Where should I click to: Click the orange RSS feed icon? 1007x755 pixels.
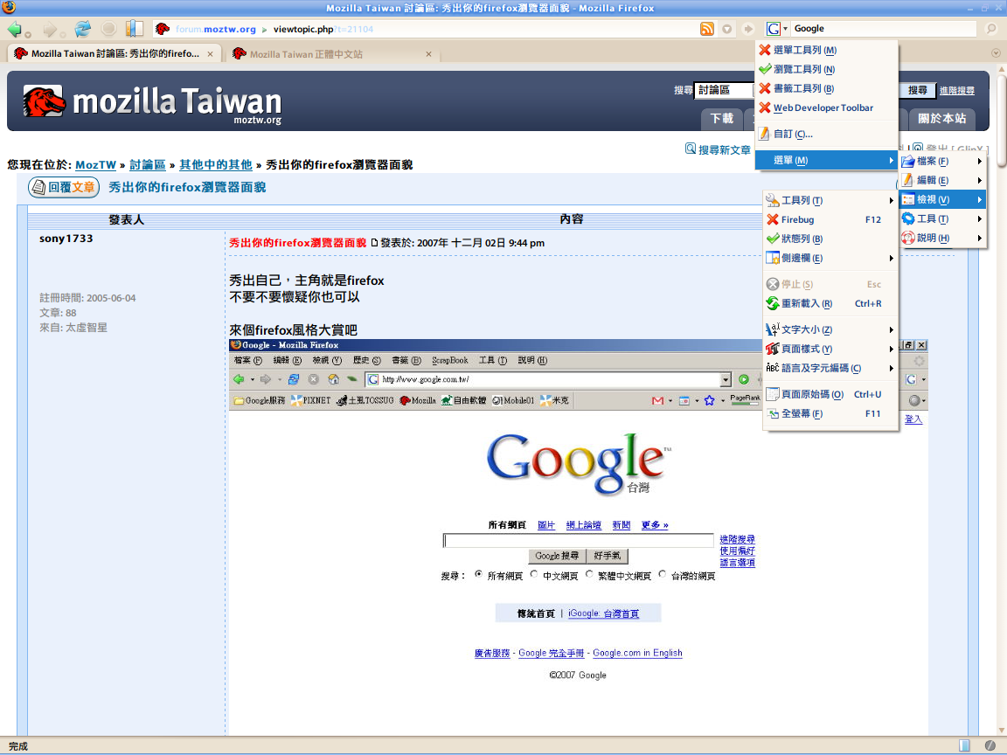[x=707, y=29]
